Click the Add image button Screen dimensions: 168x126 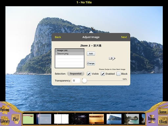pyautogui.click(x=91, y=54)
